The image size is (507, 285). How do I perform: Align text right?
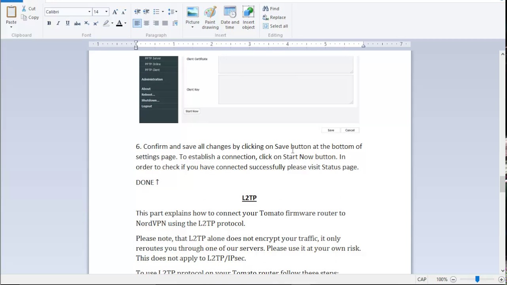tap(156, 23)
